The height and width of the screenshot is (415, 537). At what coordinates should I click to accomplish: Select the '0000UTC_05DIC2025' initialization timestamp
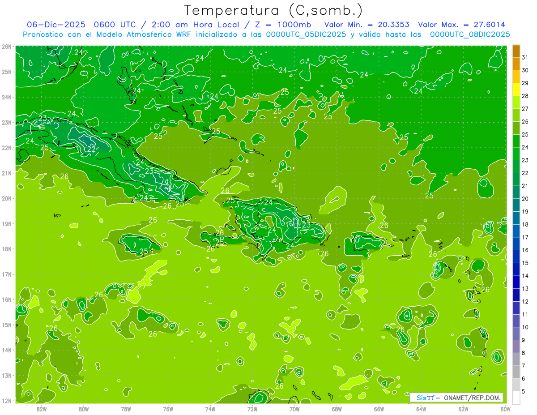coord(306,34)
